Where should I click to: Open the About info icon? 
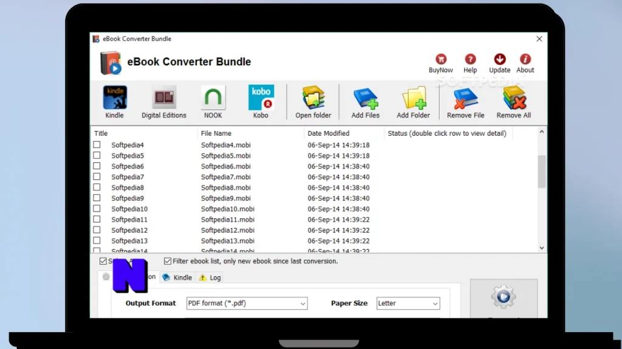tap(525, 59)
